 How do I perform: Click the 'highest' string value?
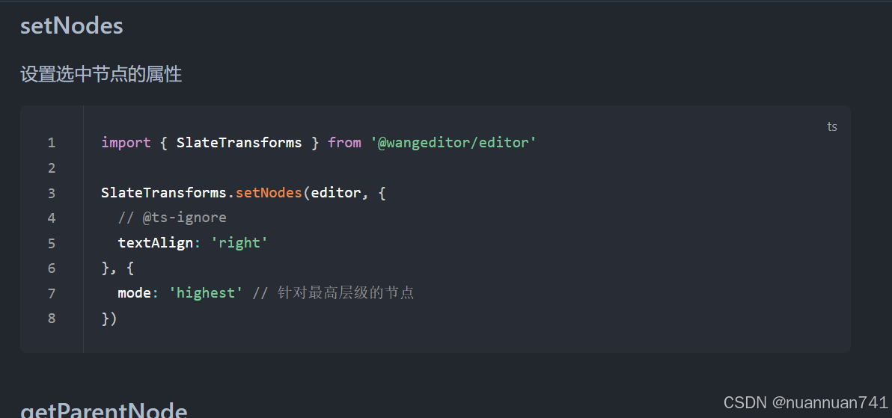206,293
